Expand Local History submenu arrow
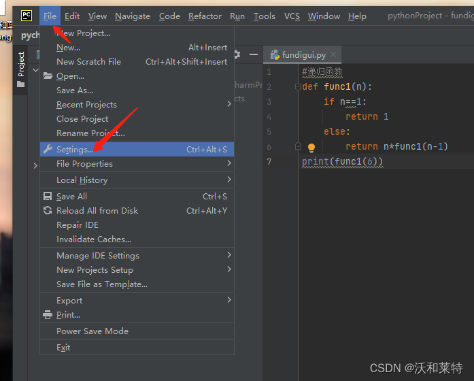Image resolution: width=474 pixels, height=381 pixels. (229, 180)
